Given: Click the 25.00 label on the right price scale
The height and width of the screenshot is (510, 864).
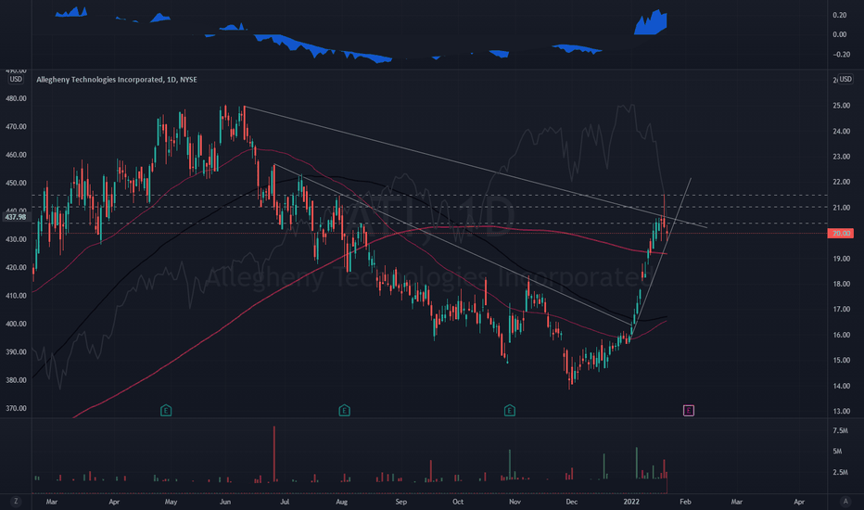Looking at the screenshot, I should point(841,106).
